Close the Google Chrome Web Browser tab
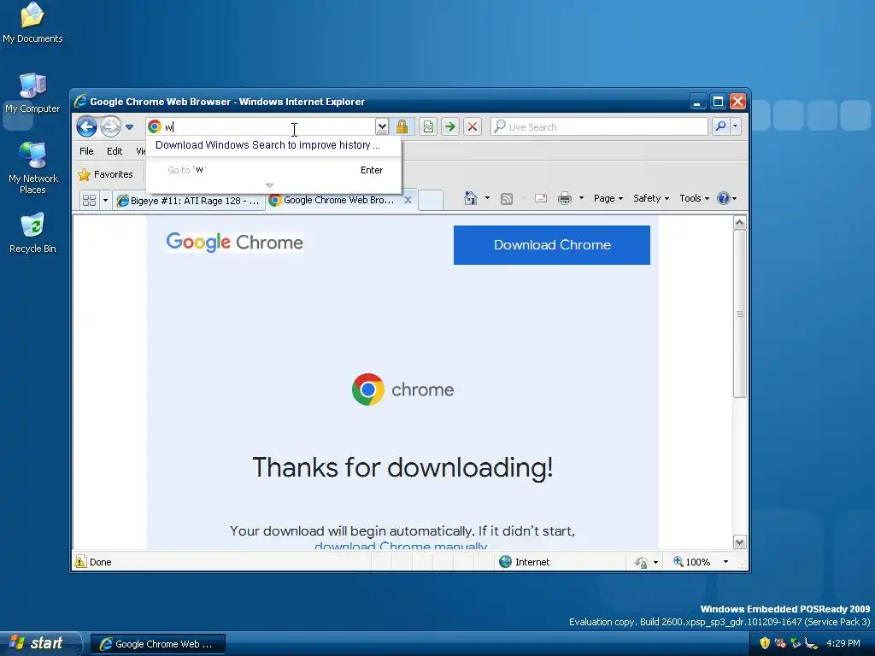Image resolution: width=875 pixels, height=656 pixels. coord(408,200)
